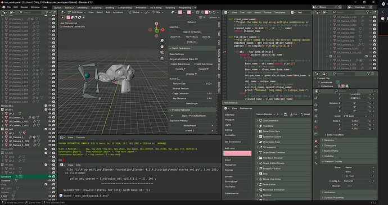The height and width of the screenshot is (205, 388).
Task: Click the Zapisz Preset Nakładek button
Action: (x=192, y=116)
